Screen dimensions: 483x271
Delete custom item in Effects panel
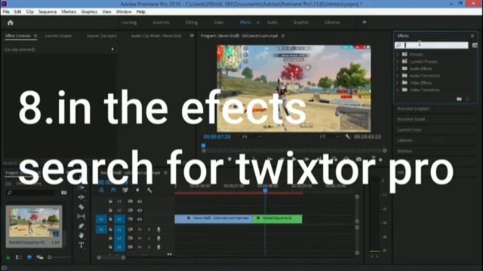[x=468, y=99]
